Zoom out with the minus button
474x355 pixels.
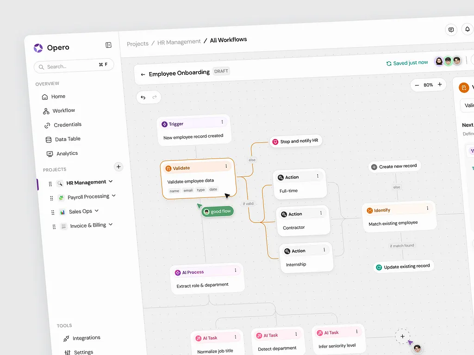coord(417,85)
